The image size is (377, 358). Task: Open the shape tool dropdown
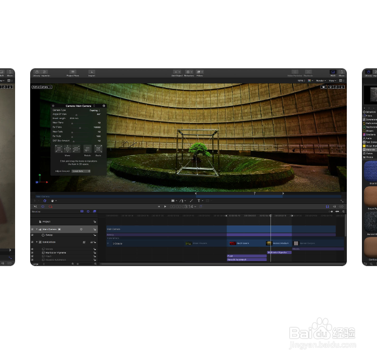coord(174,201)
